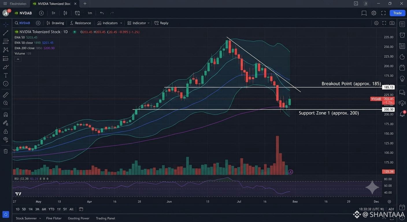The width and height of the screenshot is (407, 222).
Task: Open the Stock Sumvner bottom tab
Action: tap(26, 218)
